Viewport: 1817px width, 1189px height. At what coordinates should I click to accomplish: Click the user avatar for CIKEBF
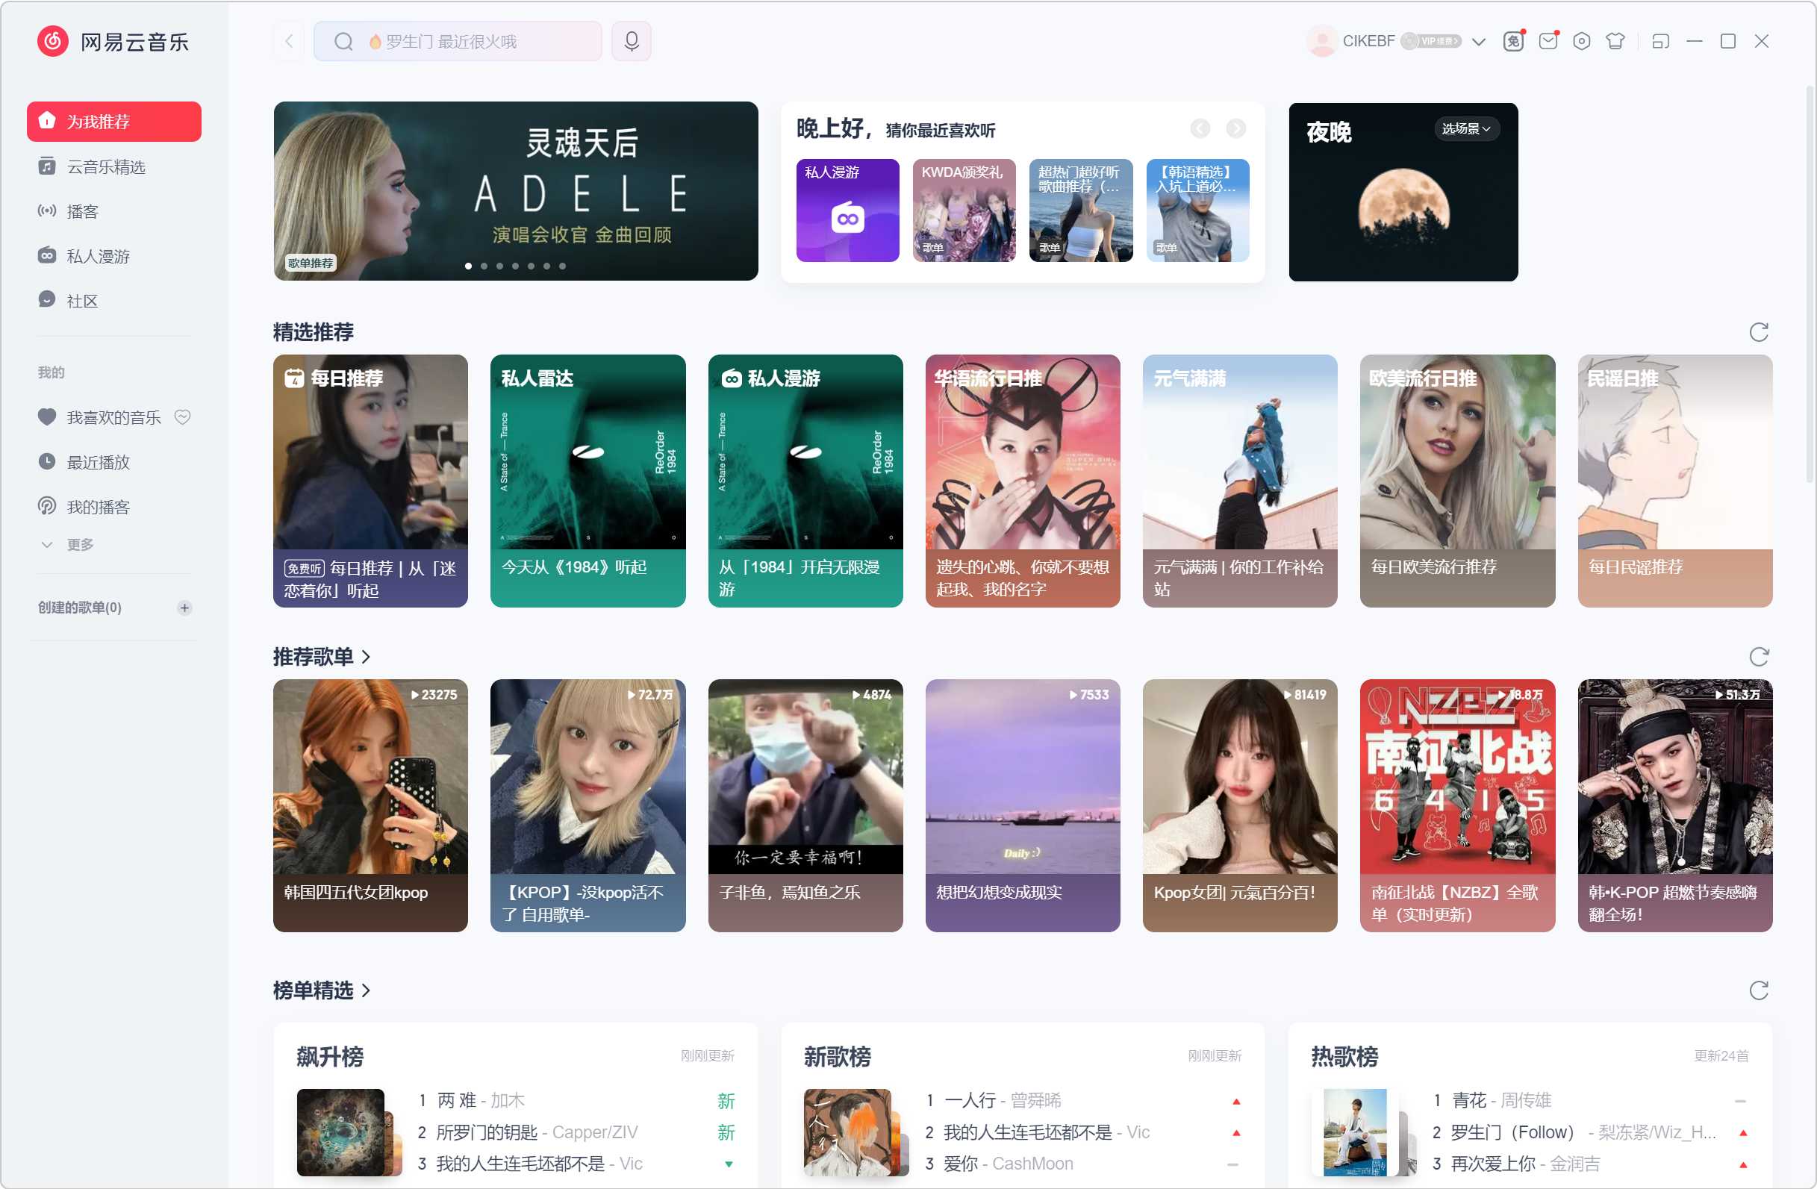click(x=1321, y=41)
